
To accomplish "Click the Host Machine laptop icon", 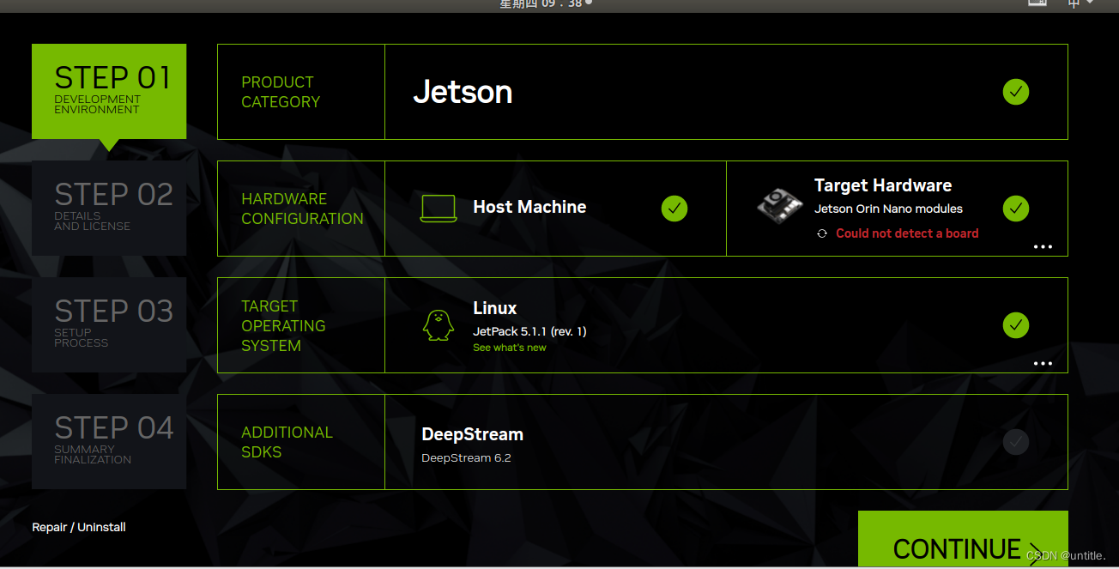I will coord(439,209).
